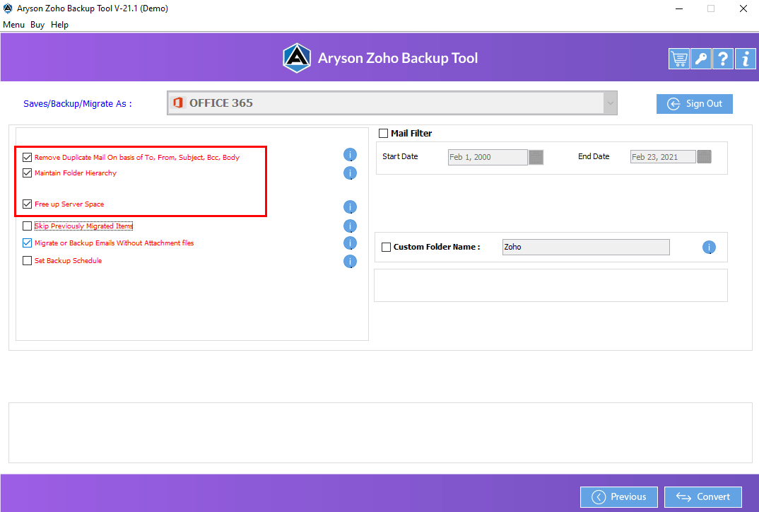Show info for Emails Without Attachment option
This screenshot has width=759, height=512.
tap(350, 243)
